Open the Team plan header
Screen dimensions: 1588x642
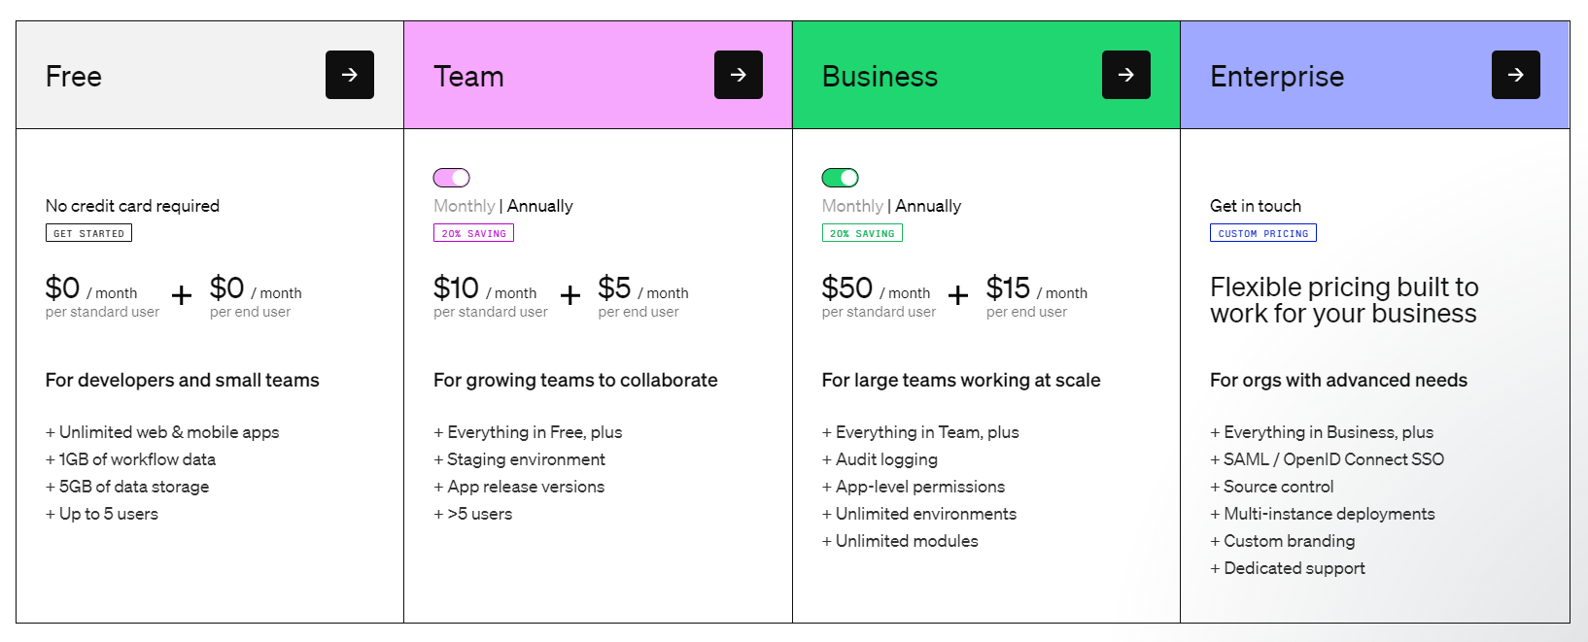pos(468,77)
